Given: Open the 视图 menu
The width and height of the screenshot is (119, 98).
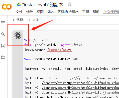Looking at the screenshot, I should coord(40,12).
